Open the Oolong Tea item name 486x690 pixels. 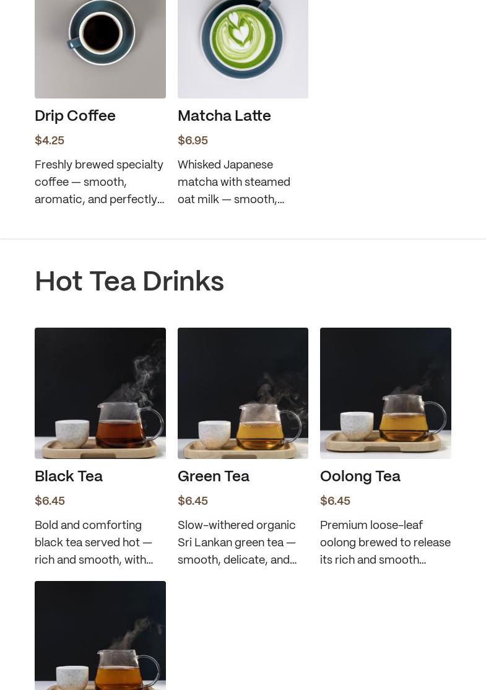click(x=360, y=476)
